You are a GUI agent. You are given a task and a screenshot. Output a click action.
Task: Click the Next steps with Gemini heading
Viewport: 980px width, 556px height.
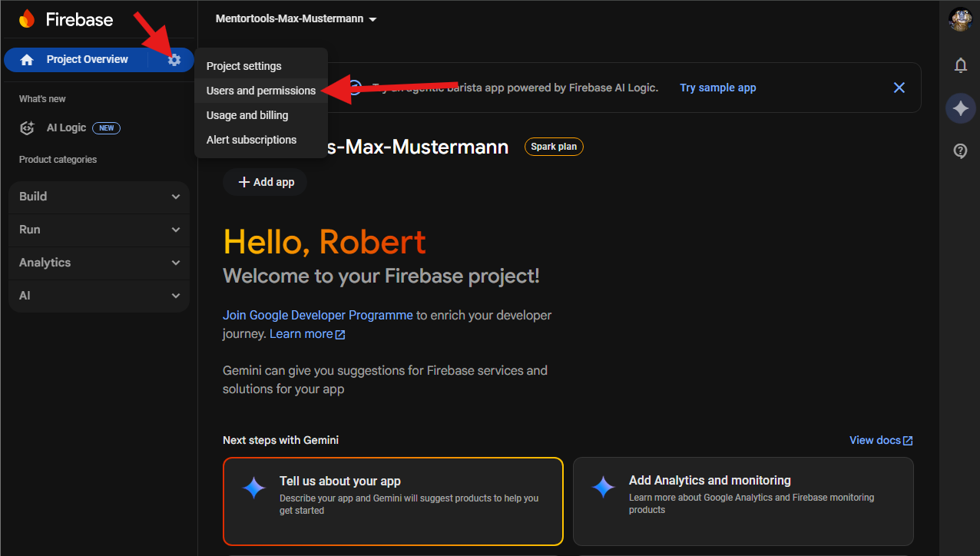tap(280, 440)
